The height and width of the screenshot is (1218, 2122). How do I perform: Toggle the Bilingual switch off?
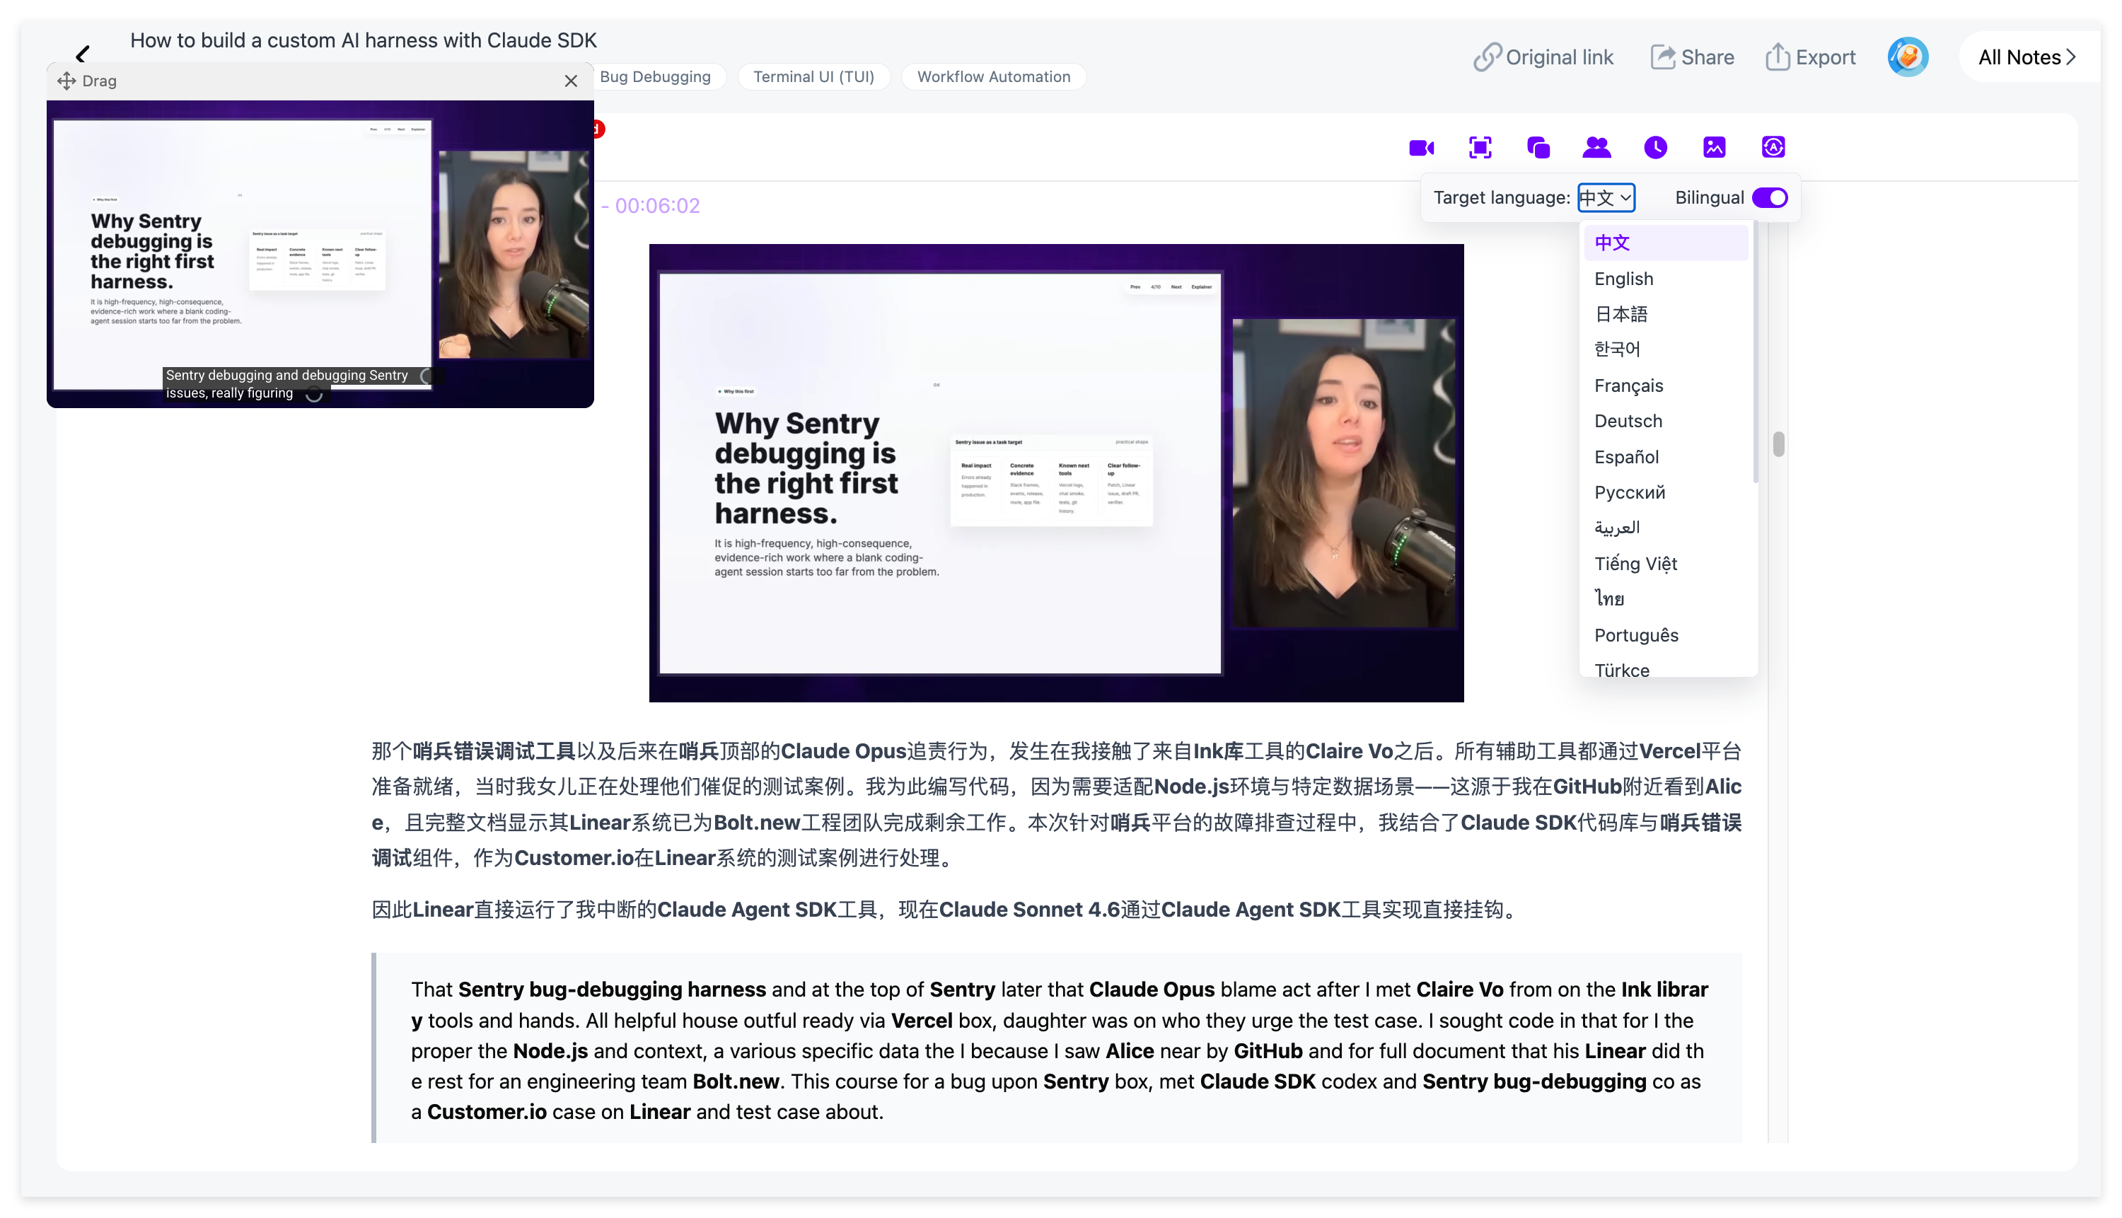(1769, 197)
